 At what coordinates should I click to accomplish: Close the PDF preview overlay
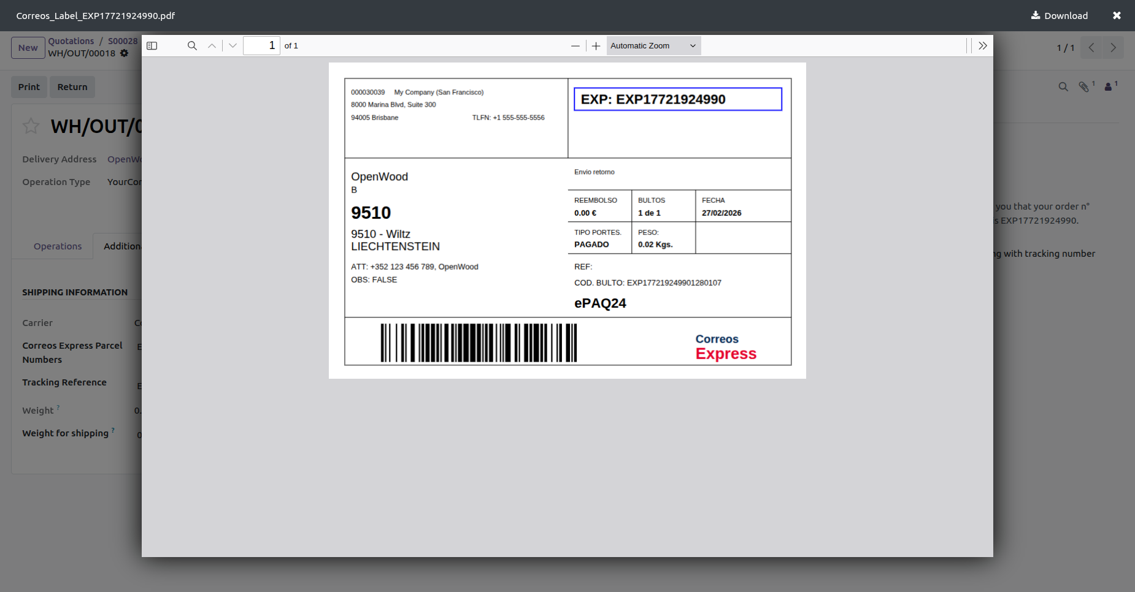pyautogui.click(x=1117, y=16)
